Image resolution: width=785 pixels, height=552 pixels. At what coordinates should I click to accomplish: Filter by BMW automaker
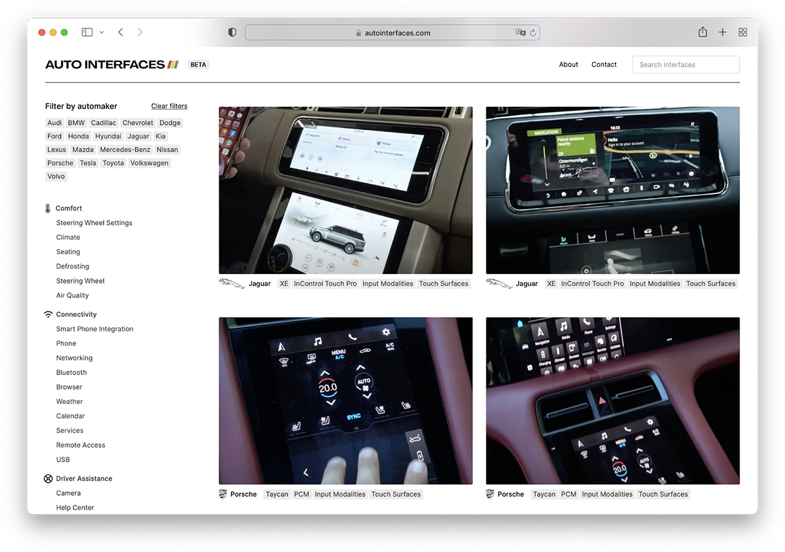pos(76,123)
